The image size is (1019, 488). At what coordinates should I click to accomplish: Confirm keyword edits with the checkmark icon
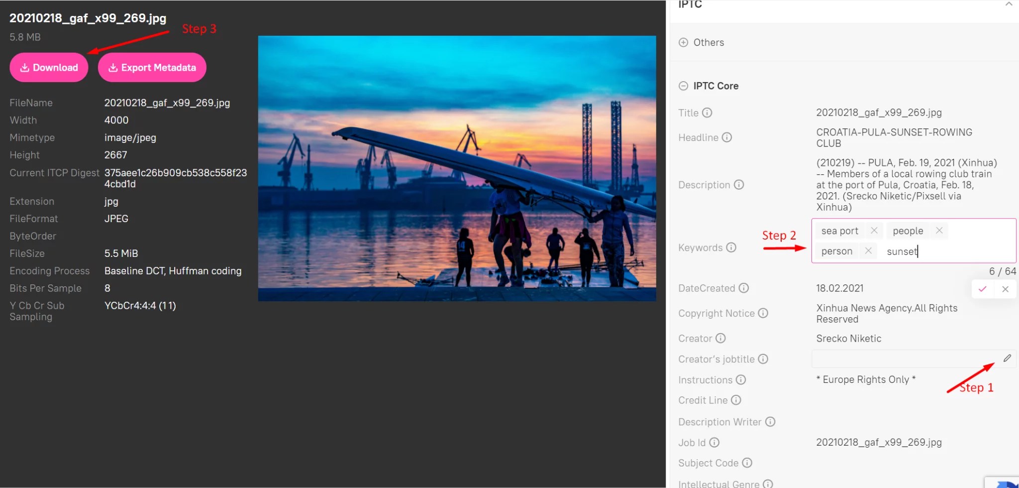pyautogui.click(x=982, y=289)
